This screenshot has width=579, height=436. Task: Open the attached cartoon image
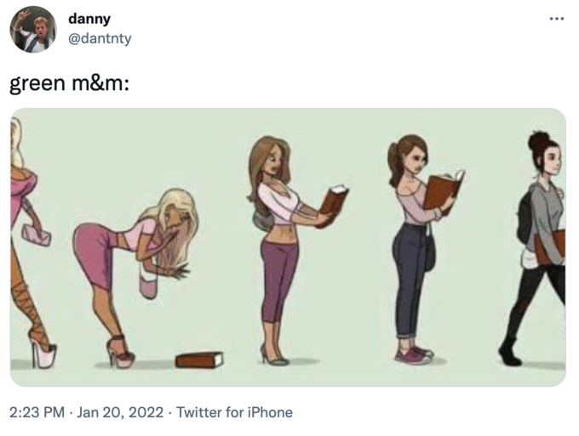(288, 247)
